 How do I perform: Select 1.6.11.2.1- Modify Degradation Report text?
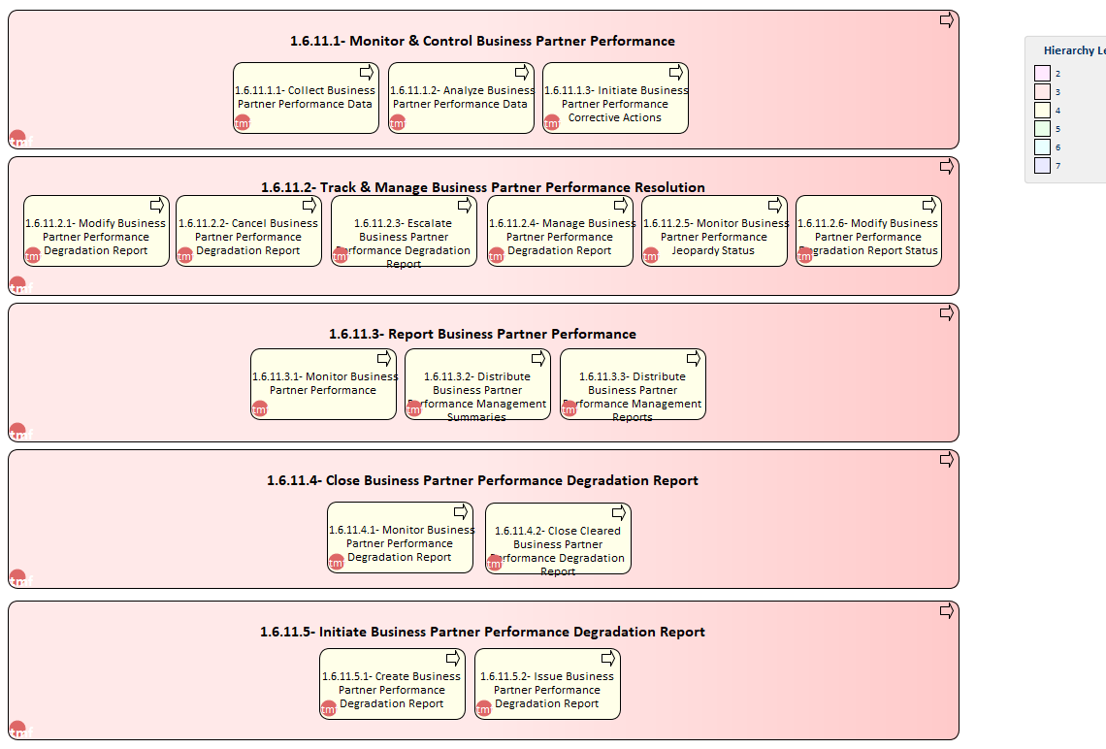tap(96, 237)
